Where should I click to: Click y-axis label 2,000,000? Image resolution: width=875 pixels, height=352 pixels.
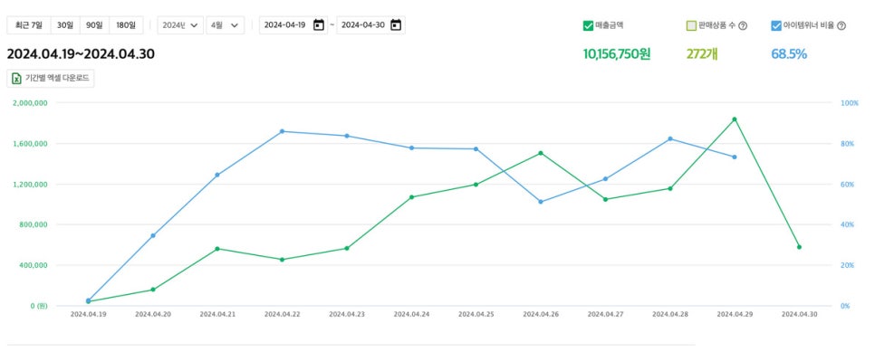click(x=30, y=103)
